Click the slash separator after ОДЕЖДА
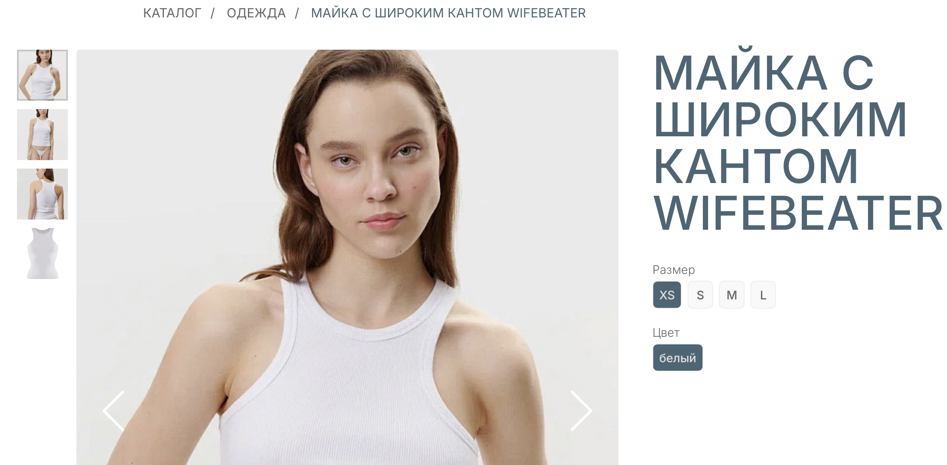Image resolution: width=947 pixels, height=465 pixels. pyautogui.click(x=297, y=13)
